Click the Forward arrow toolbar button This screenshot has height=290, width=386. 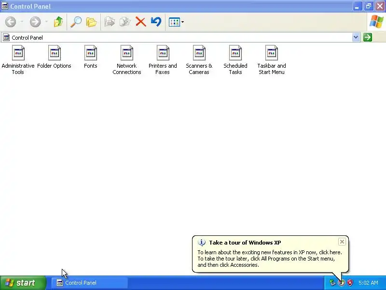pos(35,22)
